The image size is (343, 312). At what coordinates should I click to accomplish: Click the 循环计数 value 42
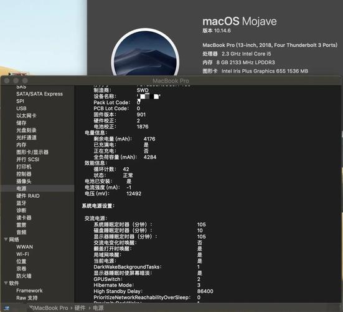pyautogui.click(x=126, y=169)
